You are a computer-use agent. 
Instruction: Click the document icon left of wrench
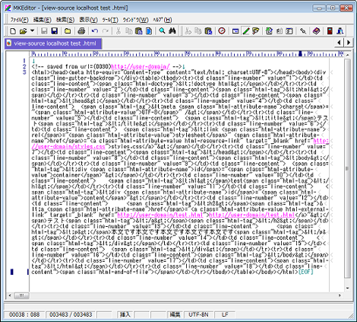(x=289, y=31)
